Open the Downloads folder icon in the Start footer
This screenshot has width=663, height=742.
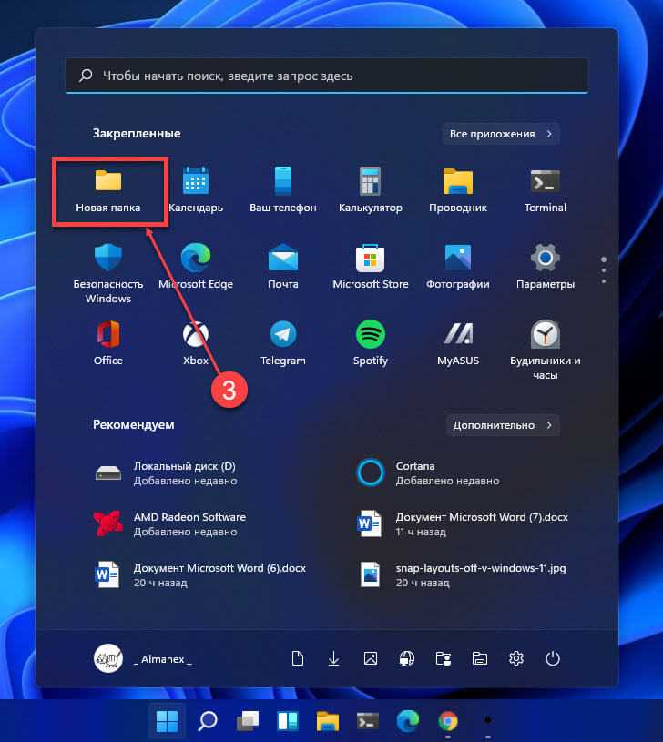[x=333, y=658]
